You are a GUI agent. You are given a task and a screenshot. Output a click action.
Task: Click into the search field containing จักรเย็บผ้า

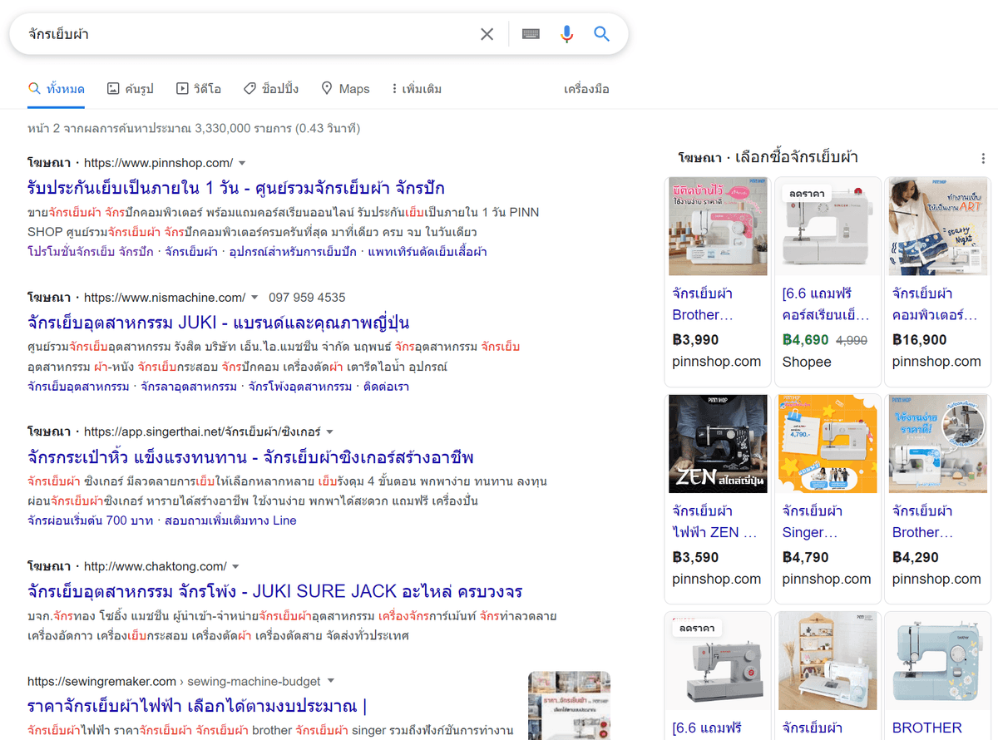point(249,34)
